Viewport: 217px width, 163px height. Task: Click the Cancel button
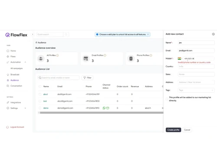187,130
